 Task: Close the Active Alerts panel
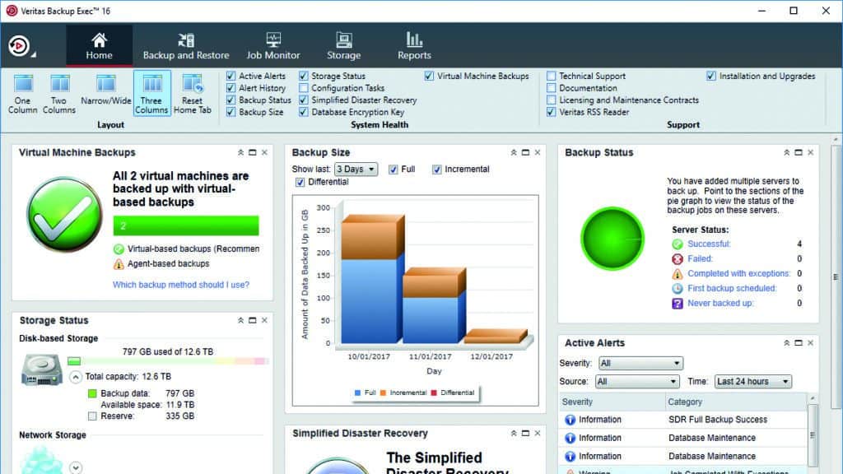tap(811, 343)
